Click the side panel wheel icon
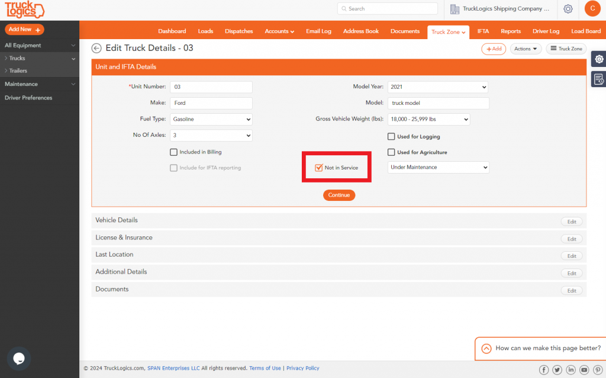 tap(599, 59)
